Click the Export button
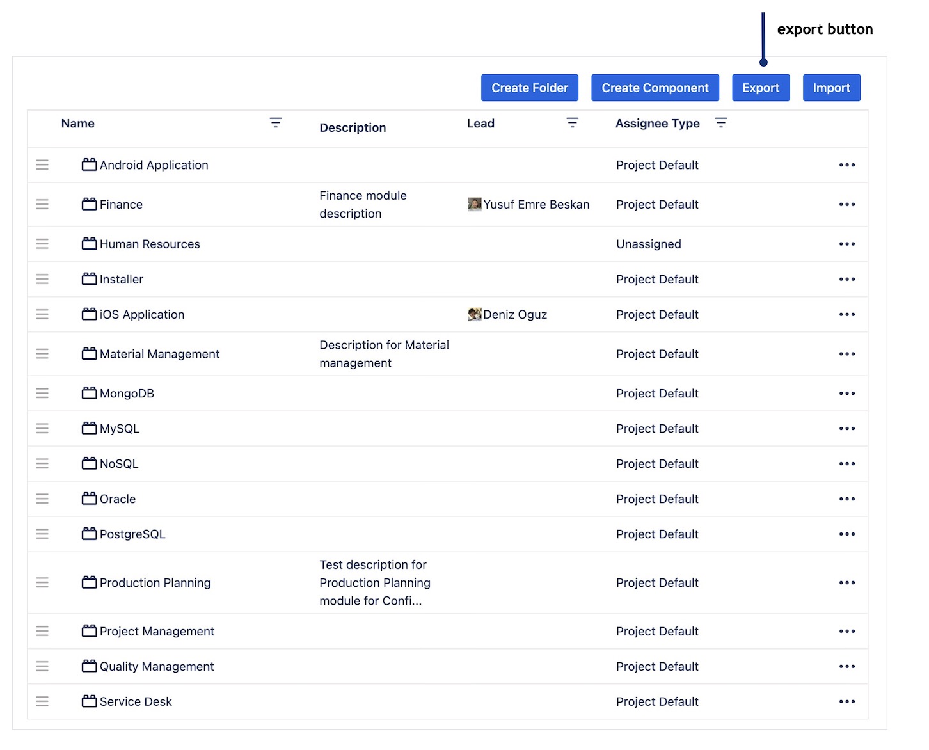 pos(761,88)
